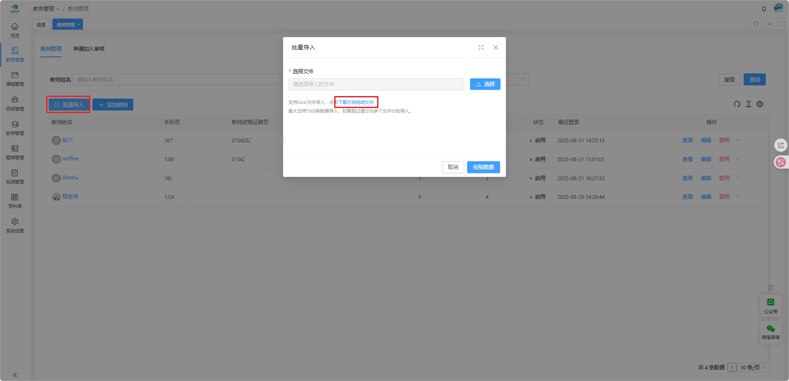Refresh the teacher table list
This screenshot has width=789, height=381.
coord(737,104)
